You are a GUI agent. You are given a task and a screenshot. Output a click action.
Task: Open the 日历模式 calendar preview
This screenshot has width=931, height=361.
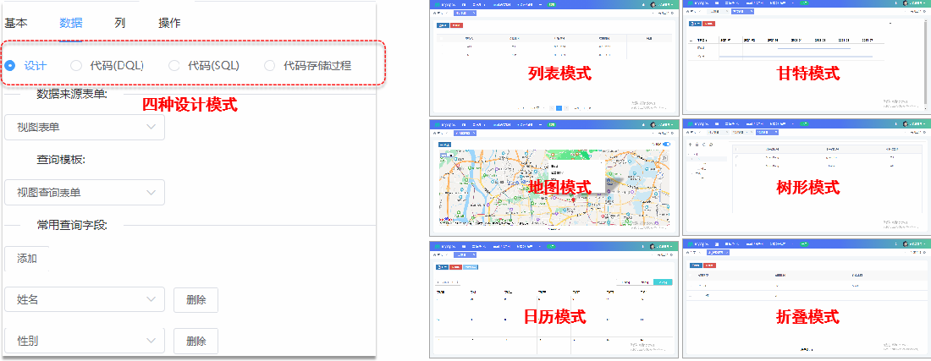tap(554, 299)
